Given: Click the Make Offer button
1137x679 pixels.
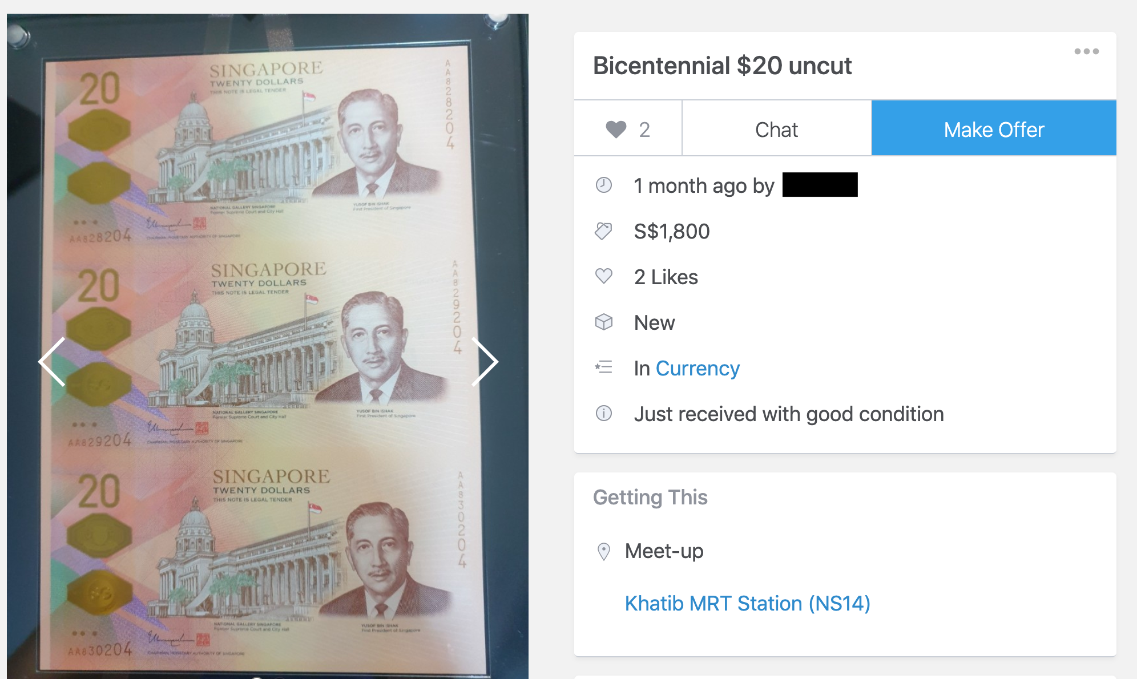Looking at the screenshot, I should pyautogui.click(x=994, y=129).
